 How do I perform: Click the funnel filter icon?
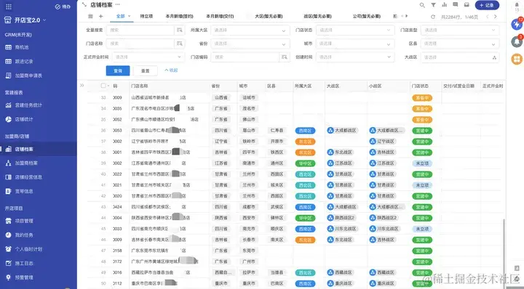433,5
